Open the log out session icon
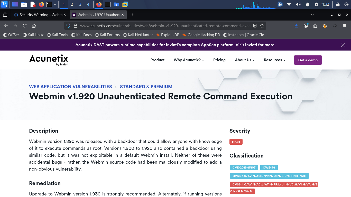 [346, 4]
